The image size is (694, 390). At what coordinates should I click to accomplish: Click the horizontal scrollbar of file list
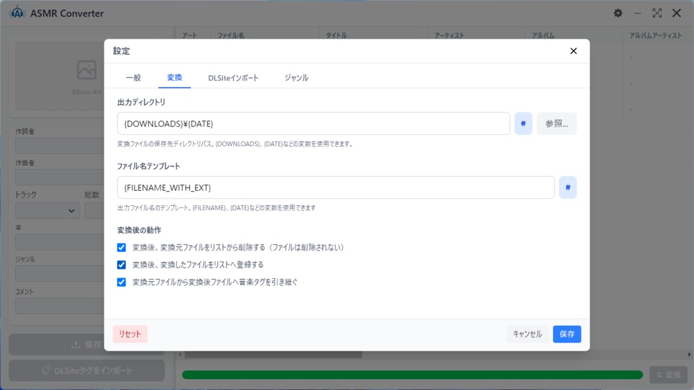pos(274,355)
